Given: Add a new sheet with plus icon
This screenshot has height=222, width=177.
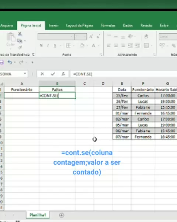Looking at the screenshot, I should coord(62,215).
